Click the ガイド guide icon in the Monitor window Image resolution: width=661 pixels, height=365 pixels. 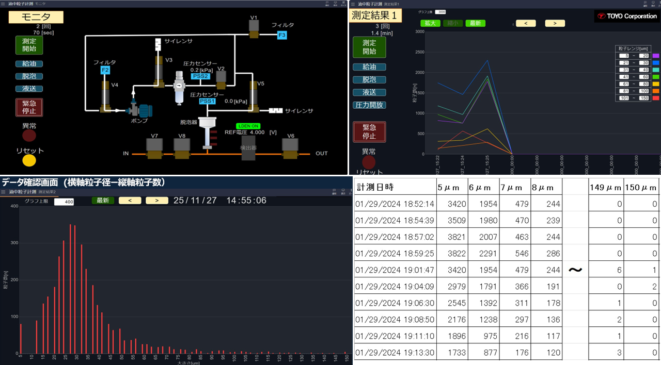343,3
